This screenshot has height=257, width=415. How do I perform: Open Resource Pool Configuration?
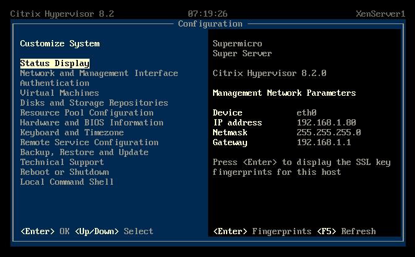point(86,113)
